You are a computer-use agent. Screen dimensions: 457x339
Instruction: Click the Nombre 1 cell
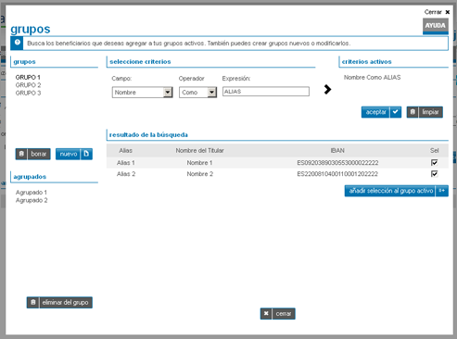coord(199,163)
